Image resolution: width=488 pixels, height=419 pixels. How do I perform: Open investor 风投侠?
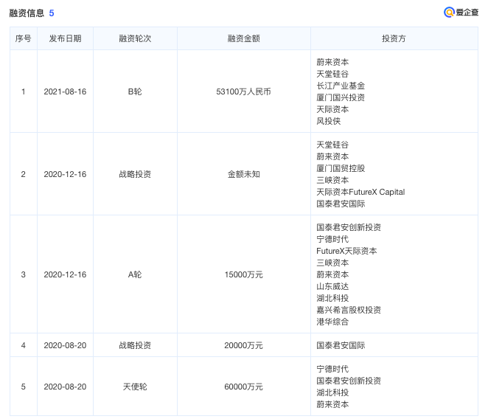[x=329, y=121]
